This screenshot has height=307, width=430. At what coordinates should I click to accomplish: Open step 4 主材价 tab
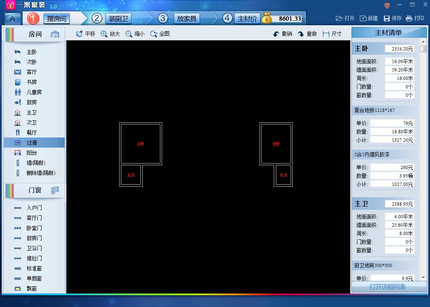[x=247, y=19]
